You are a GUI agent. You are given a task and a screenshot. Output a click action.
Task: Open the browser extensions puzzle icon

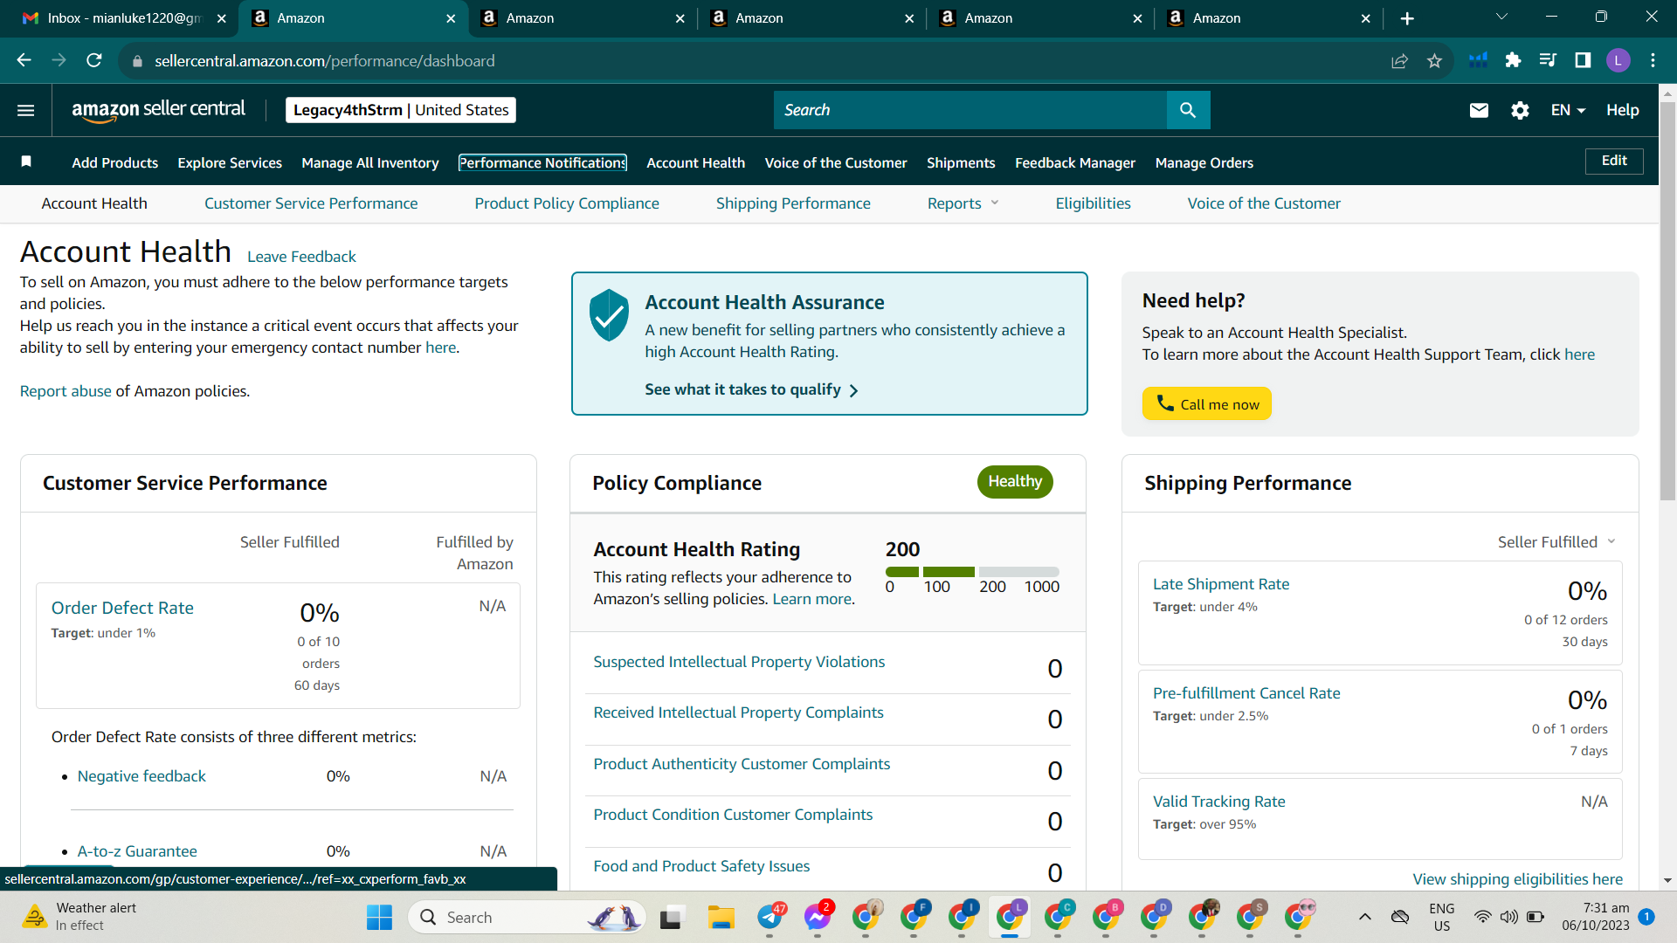pyautogui.click(x=1513, y=60)
